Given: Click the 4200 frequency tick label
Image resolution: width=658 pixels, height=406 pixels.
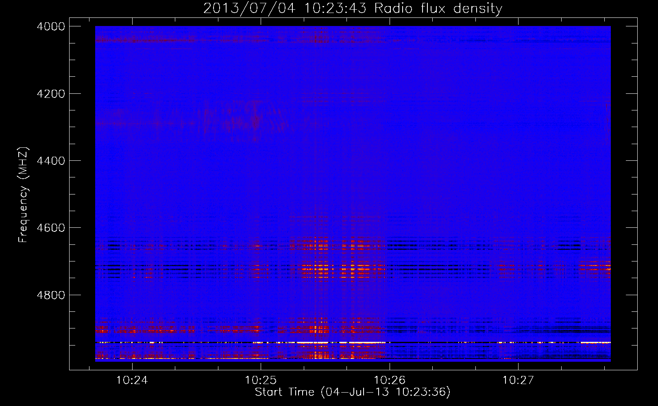Looking at the screenshot, I should point(51,94).
